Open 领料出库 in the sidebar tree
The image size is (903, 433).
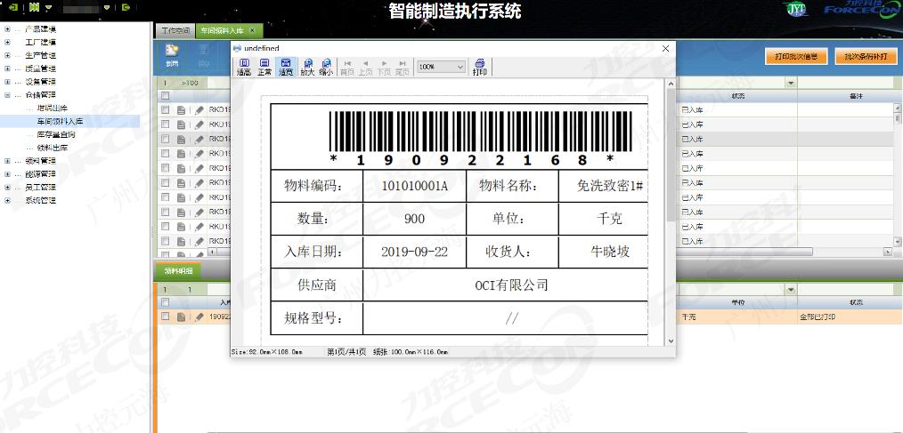point(53,148)
